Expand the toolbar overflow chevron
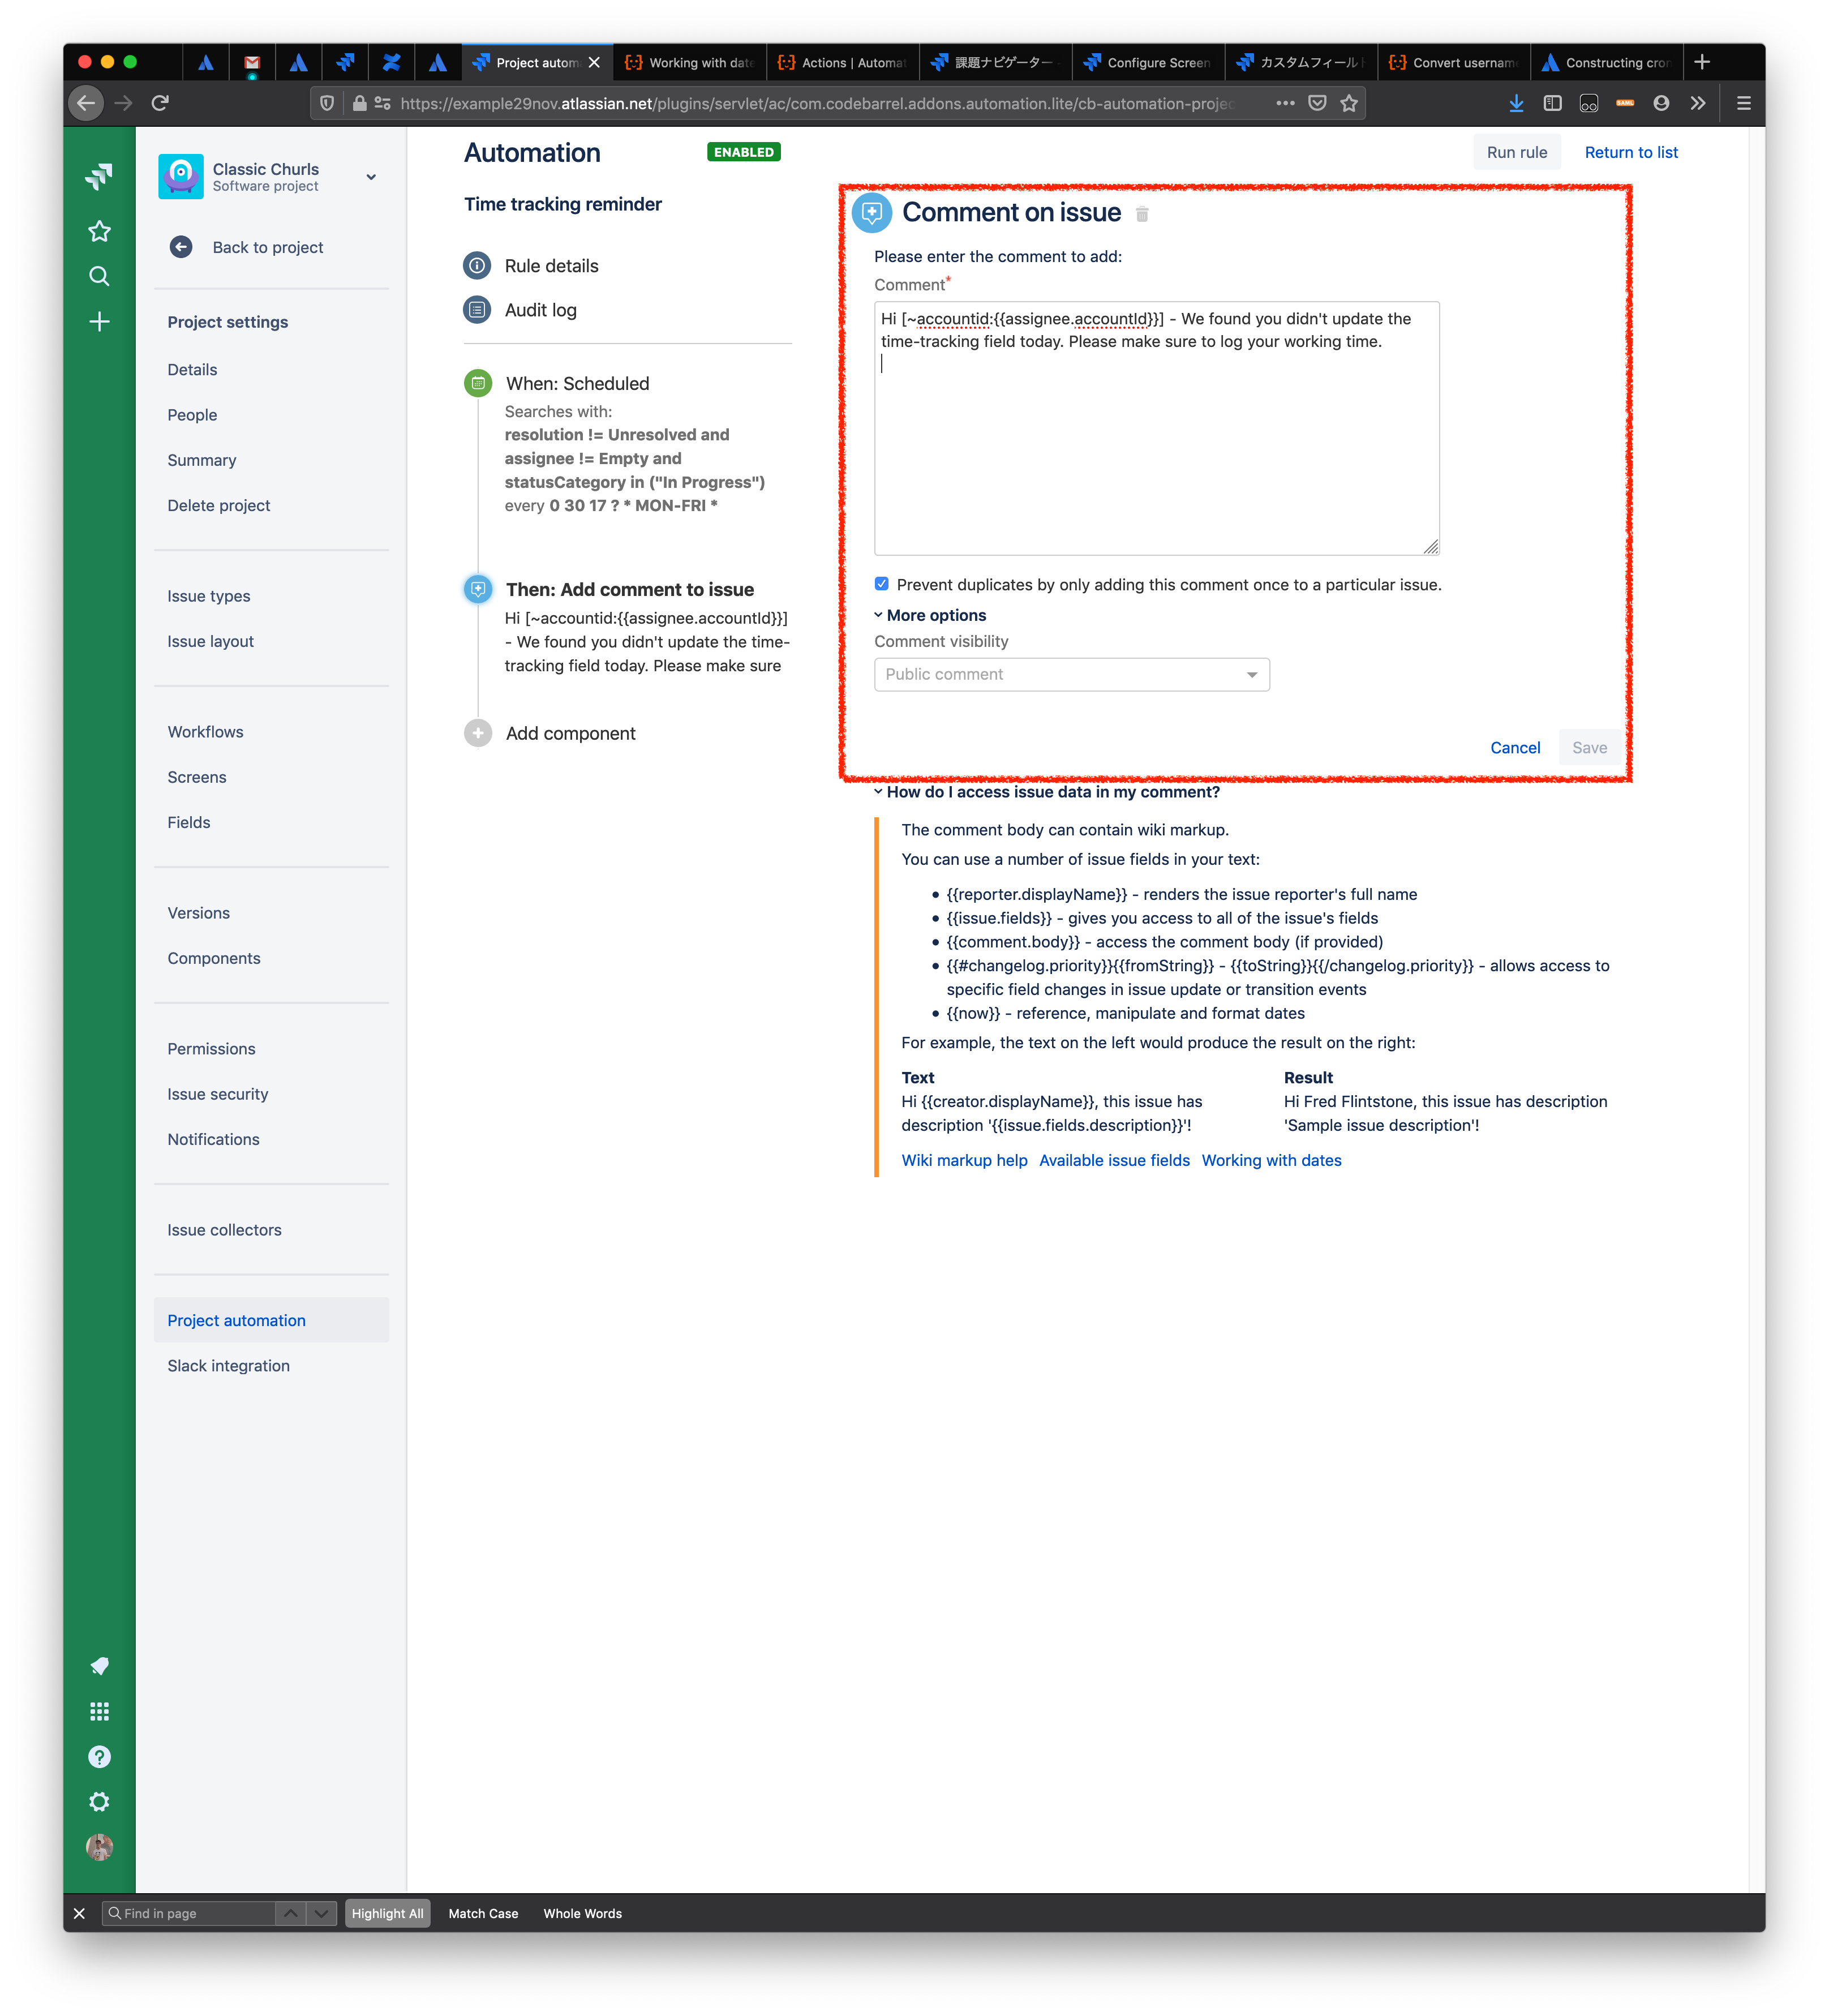 click(1698, 103)
